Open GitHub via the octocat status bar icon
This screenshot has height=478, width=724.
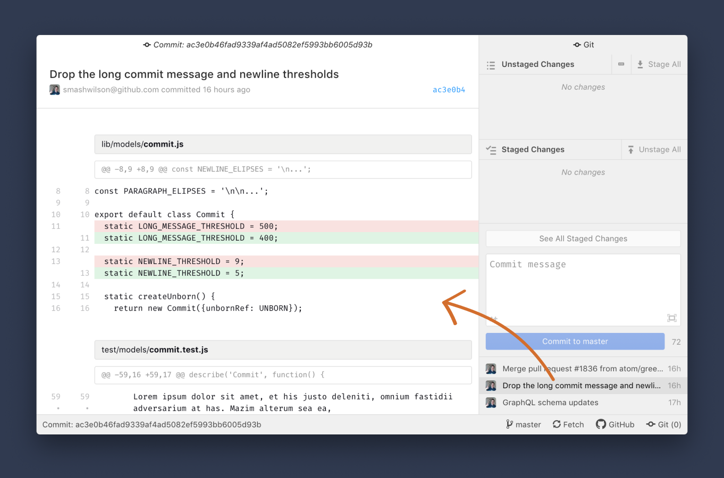[x=601, y=424]
